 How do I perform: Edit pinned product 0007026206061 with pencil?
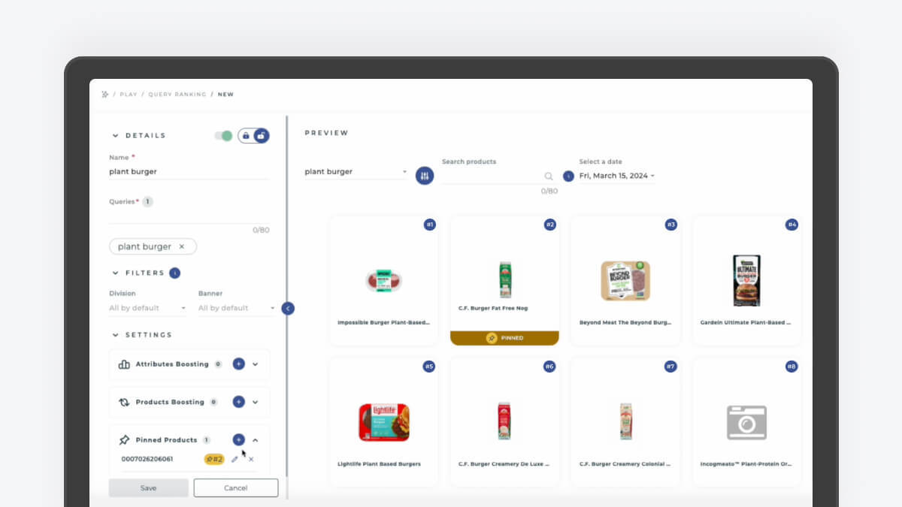(x=235, y=459)
